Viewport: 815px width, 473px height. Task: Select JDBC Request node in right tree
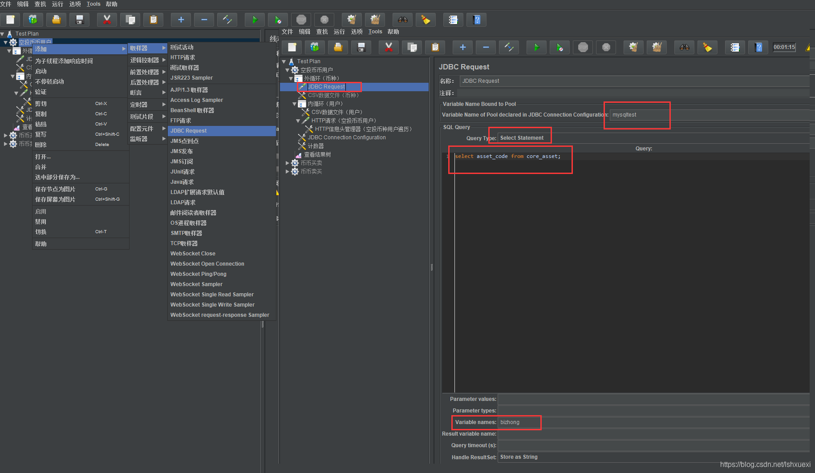[326, 87]
